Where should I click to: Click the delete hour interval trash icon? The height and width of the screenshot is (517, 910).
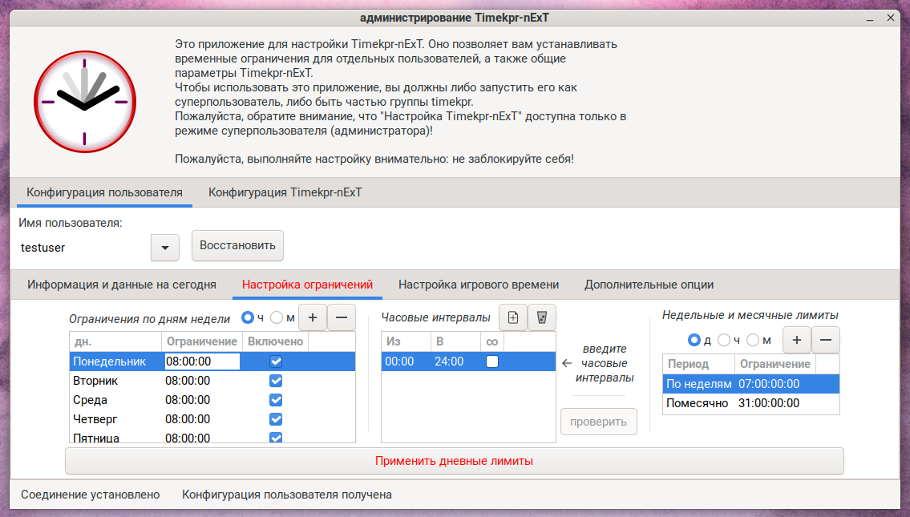click(542, 317)
